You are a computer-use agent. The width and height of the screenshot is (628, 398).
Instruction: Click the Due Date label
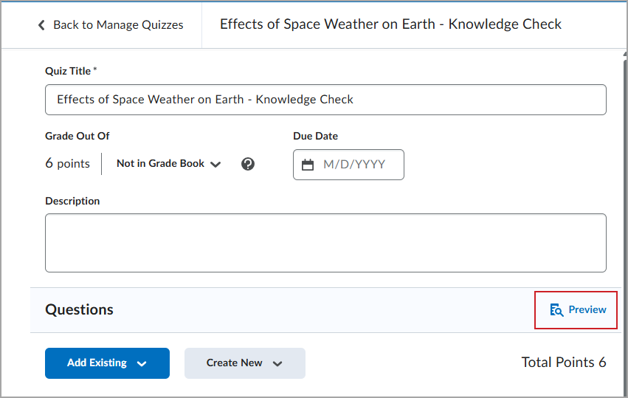316,137
